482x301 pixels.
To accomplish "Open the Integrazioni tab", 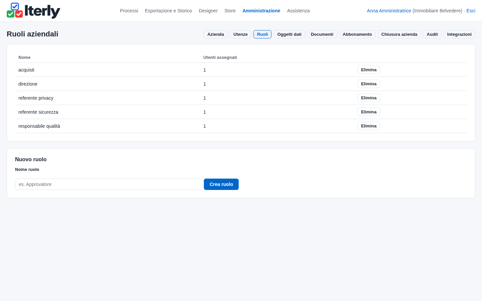I will click(x=459, y=34).
